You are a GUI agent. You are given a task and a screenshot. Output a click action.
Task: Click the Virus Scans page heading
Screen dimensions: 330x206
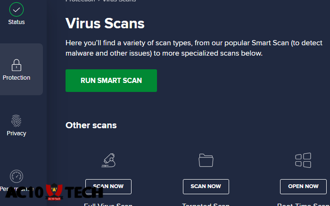coord(105,23)
